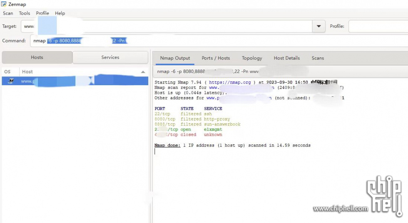Select the Hosts button

click(x=37, y=57)
